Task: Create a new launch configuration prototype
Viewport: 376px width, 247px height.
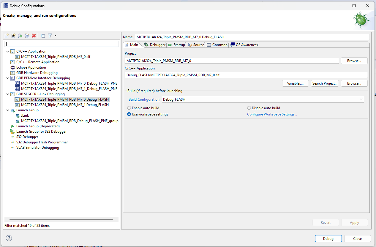Action: 13,36
